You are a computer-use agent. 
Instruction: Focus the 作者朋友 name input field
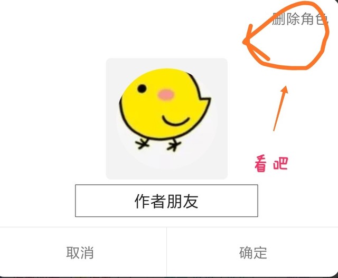[x=166, y=201]
